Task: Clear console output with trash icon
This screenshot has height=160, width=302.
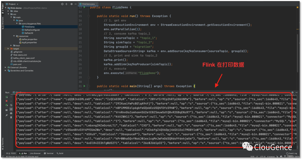Action: 11,117
